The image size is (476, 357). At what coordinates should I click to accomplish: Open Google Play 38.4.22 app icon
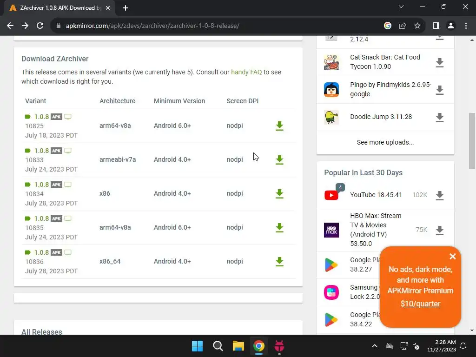pyautogui.click(x=331, y=320)
